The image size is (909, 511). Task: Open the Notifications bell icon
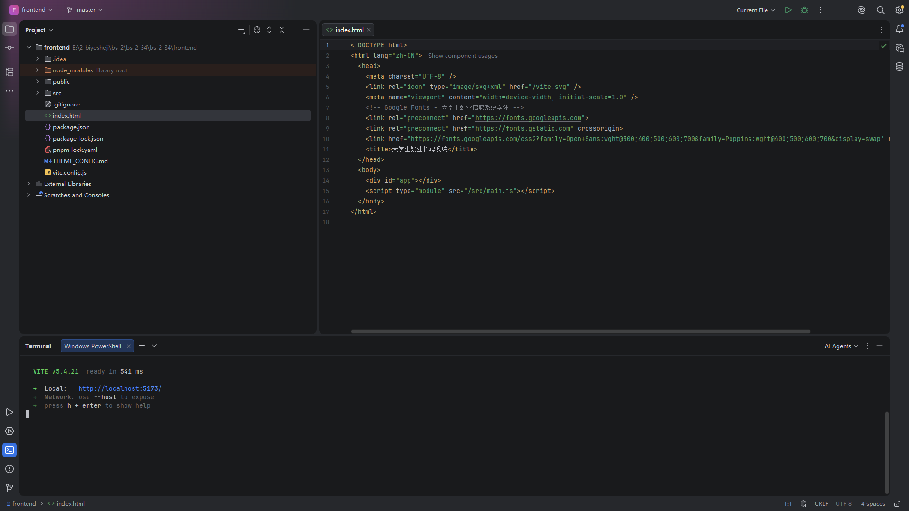(900, 29)
